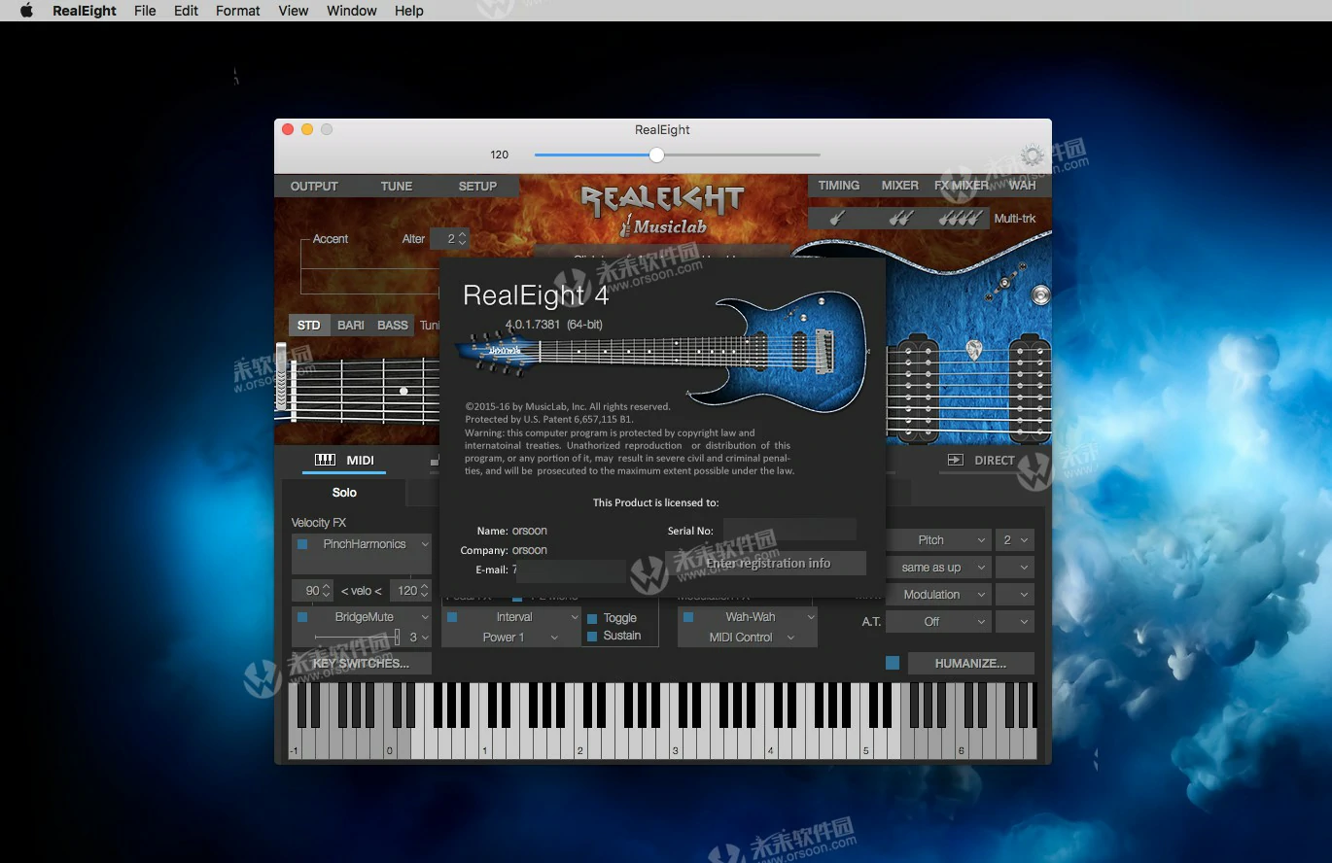Open the TUNE tab
Screen dimensions: 1332x863
397,186
